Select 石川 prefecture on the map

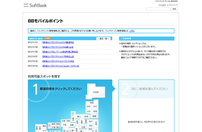coord(73,114)
